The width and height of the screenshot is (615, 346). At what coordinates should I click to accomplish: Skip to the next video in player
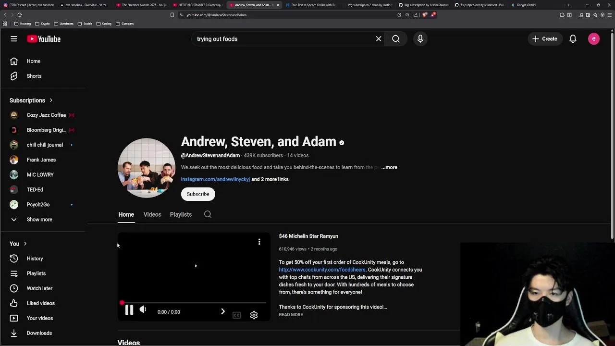tap(222, 311)
